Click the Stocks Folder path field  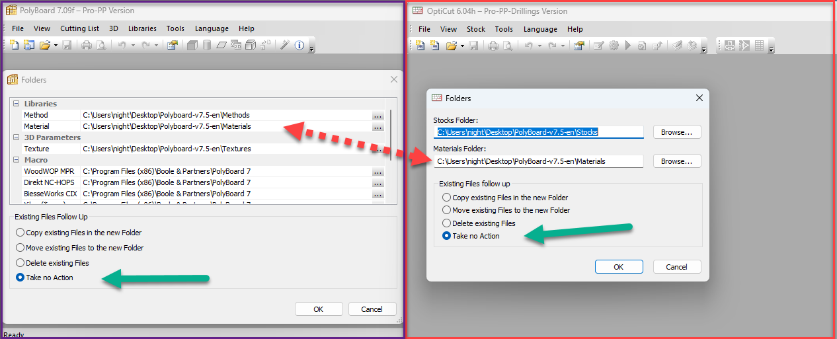tap(538, 132)
